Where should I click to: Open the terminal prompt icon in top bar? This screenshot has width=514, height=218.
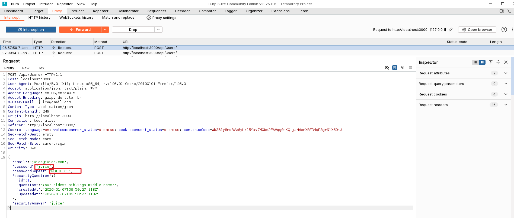point(509,11)
